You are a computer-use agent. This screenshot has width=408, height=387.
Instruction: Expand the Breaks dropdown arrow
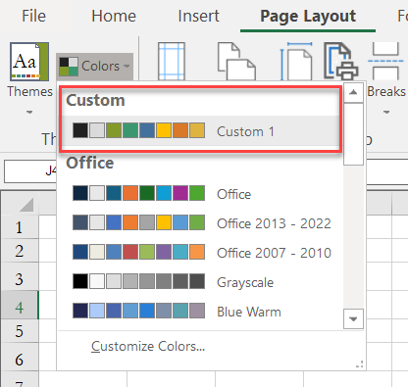click(386, 112)
